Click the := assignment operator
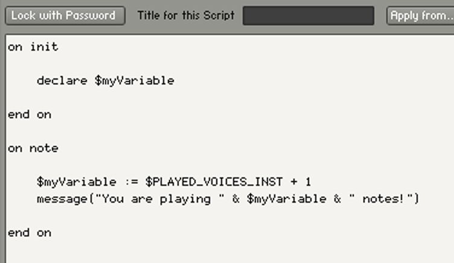This screenshot has height=263, width=454. tap(131, 182)
